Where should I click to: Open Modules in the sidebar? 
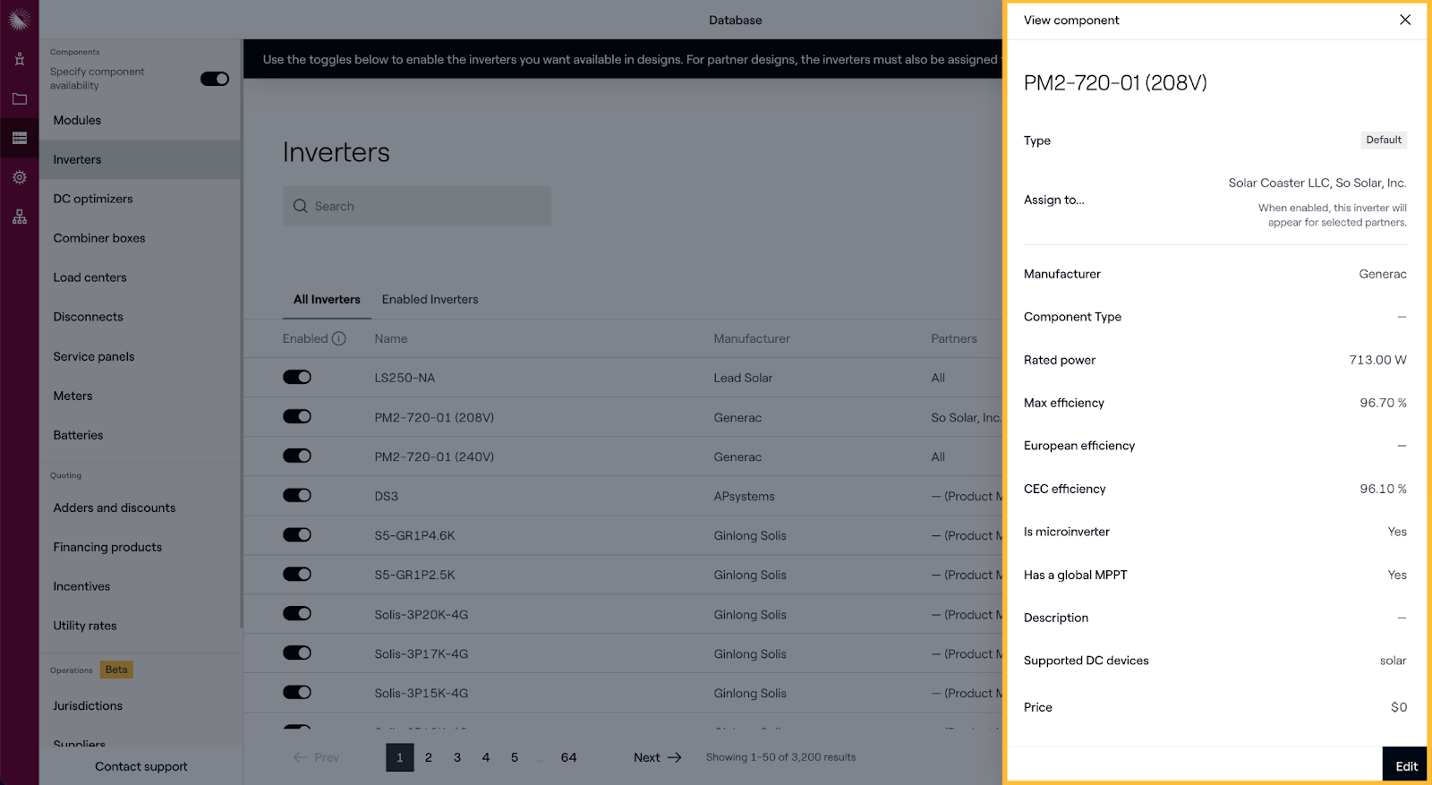click(x=141, y=120)
